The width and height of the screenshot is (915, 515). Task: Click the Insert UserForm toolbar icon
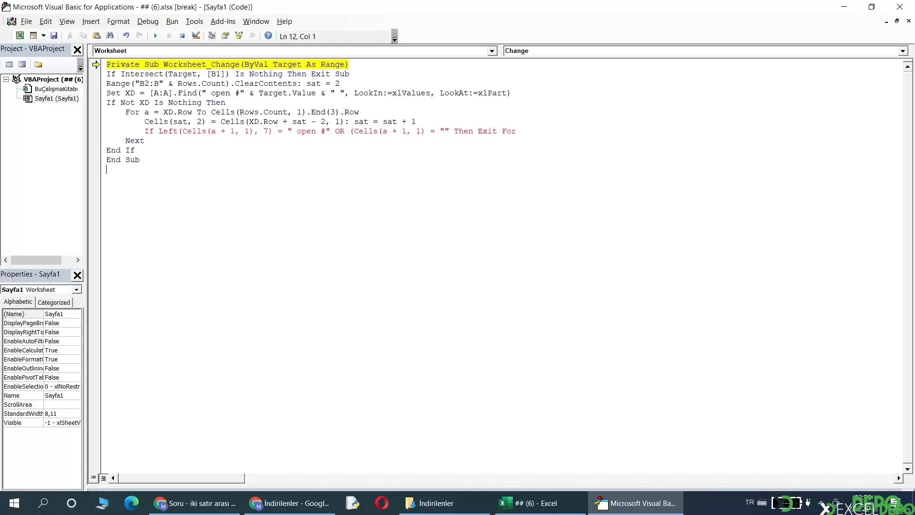point(33,36)
